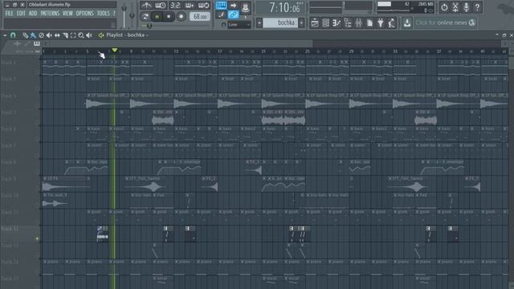Select the playlist Zoom tool
This screenshot has width=514, height=289.
click(x=81, y=35)
